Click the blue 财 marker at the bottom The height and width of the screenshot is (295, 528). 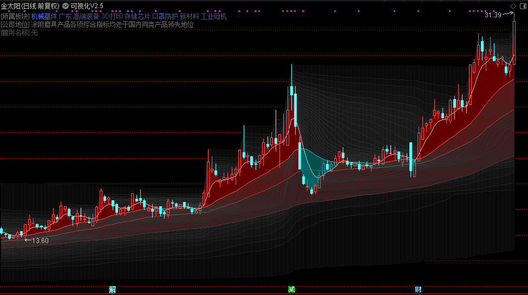[418, 289]
